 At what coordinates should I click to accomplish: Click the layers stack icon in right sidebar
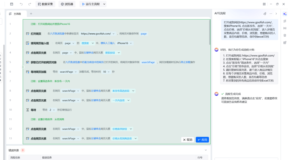coord(285,35)
